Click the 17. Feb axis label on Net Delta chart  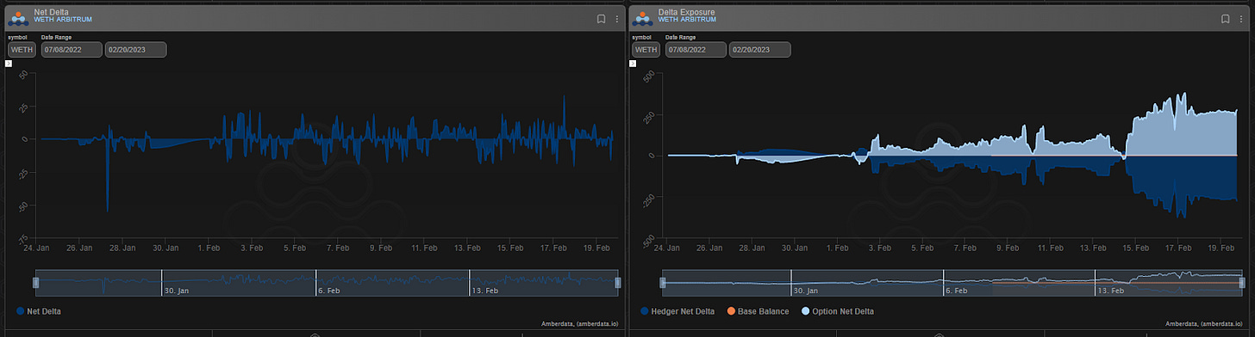[x=553, y=247]
